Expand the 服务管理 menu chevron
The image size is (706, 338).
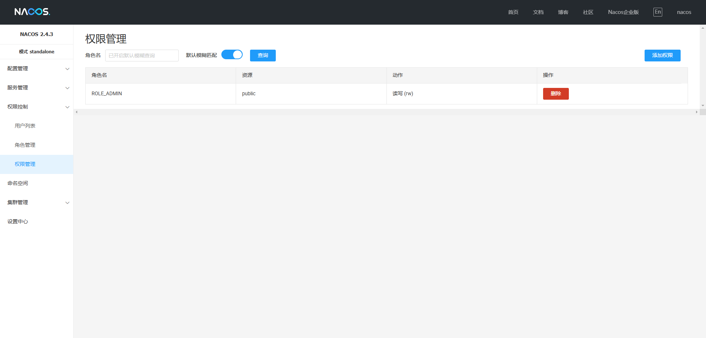67,88
